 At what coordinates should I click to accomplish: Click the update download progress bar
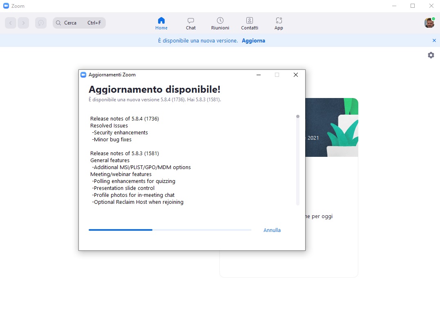tap(170, 230)
